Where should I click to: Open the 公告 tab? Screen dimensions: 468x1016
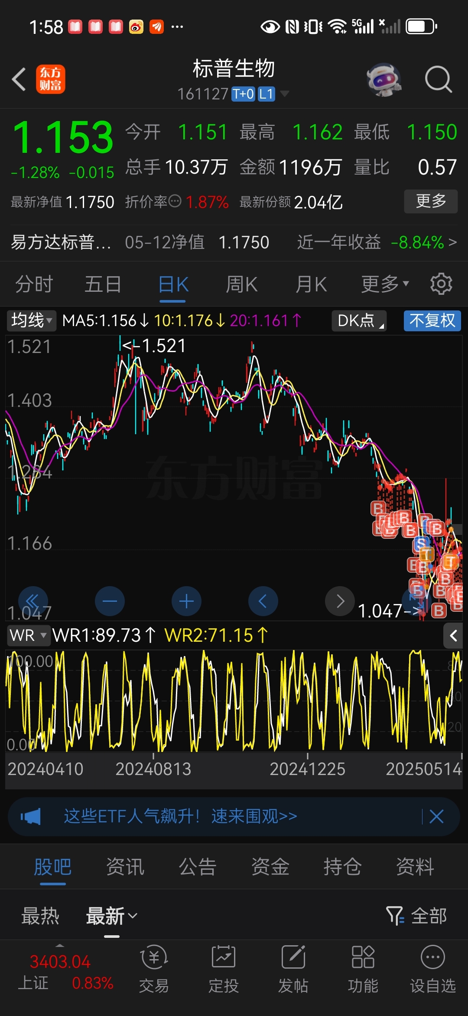coord(198,867)
